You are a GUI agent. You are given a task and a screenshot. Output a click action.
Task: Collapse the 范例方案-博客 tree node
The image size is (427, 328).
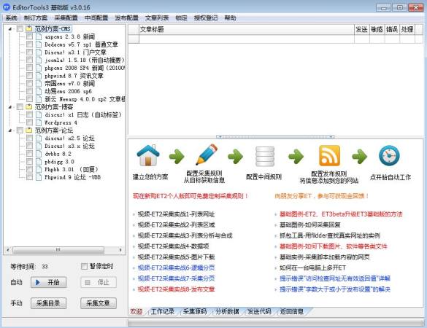click(x=10, y=107)
